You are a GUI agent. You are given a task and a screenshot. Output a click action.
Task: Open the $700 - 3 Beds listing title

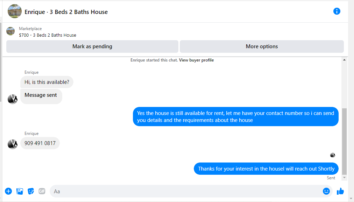pyautogui.click(x=48, y=35)
